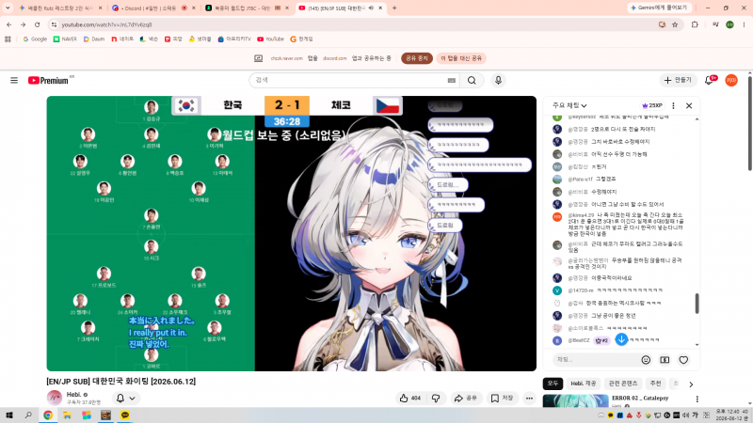The height and width of the screenshot is (423, 753).
Task: Click the chat panel scrollbar thumb
Action: tap(697, 304)
